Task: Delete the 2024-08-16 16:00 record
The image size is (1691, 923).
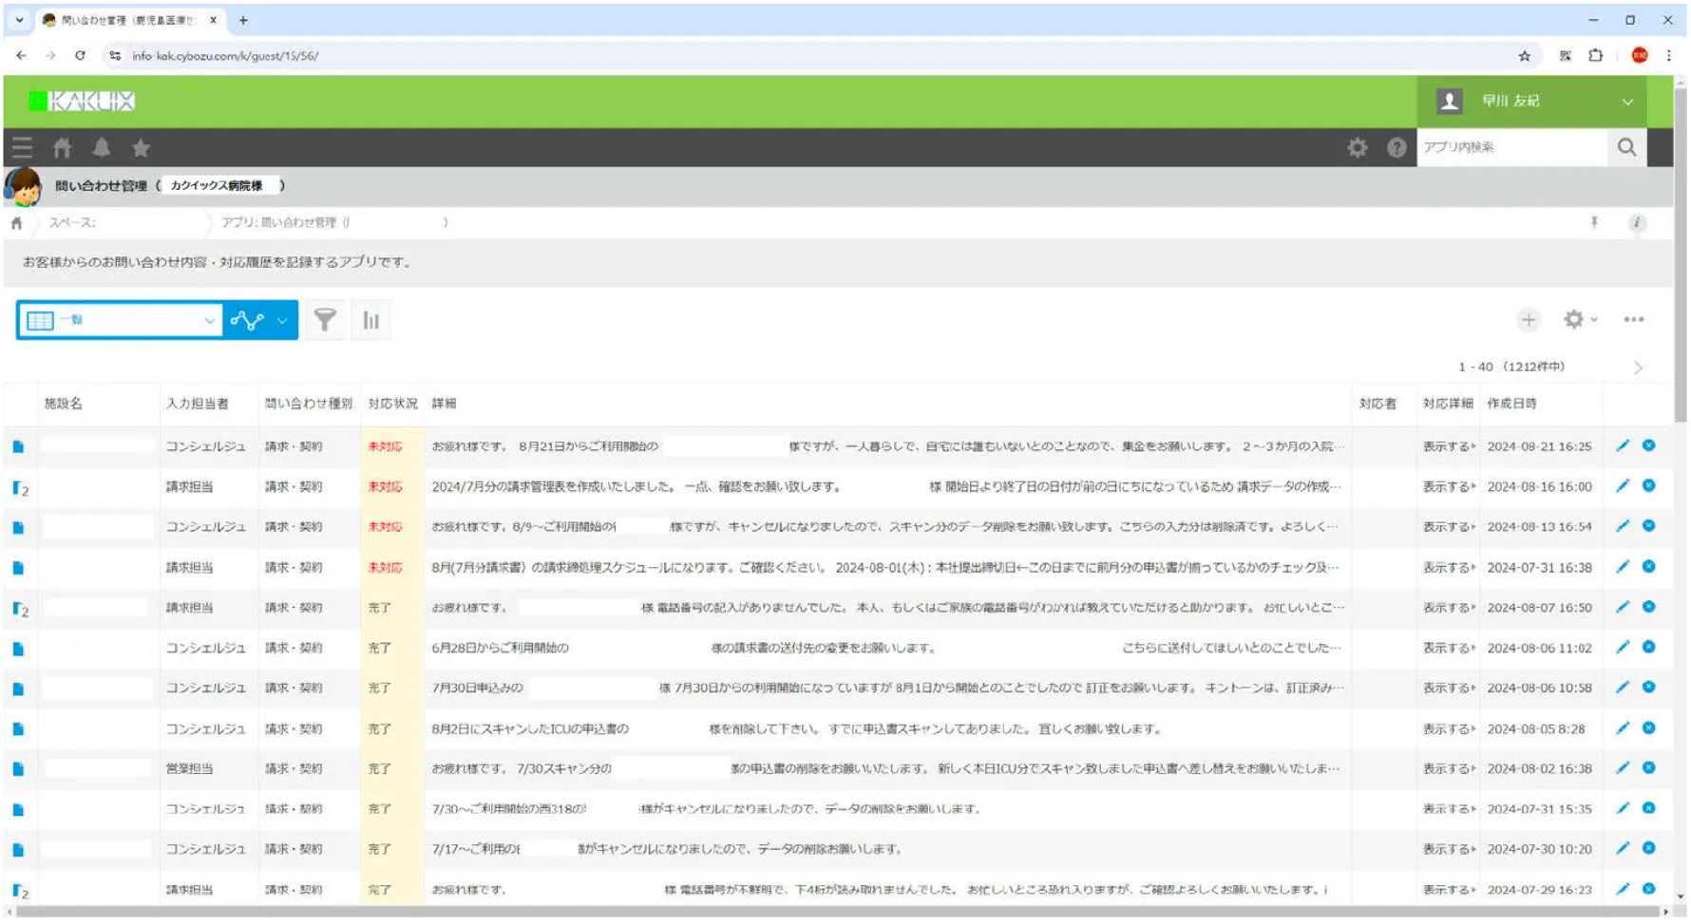Action: click(x=1649, y=486)
